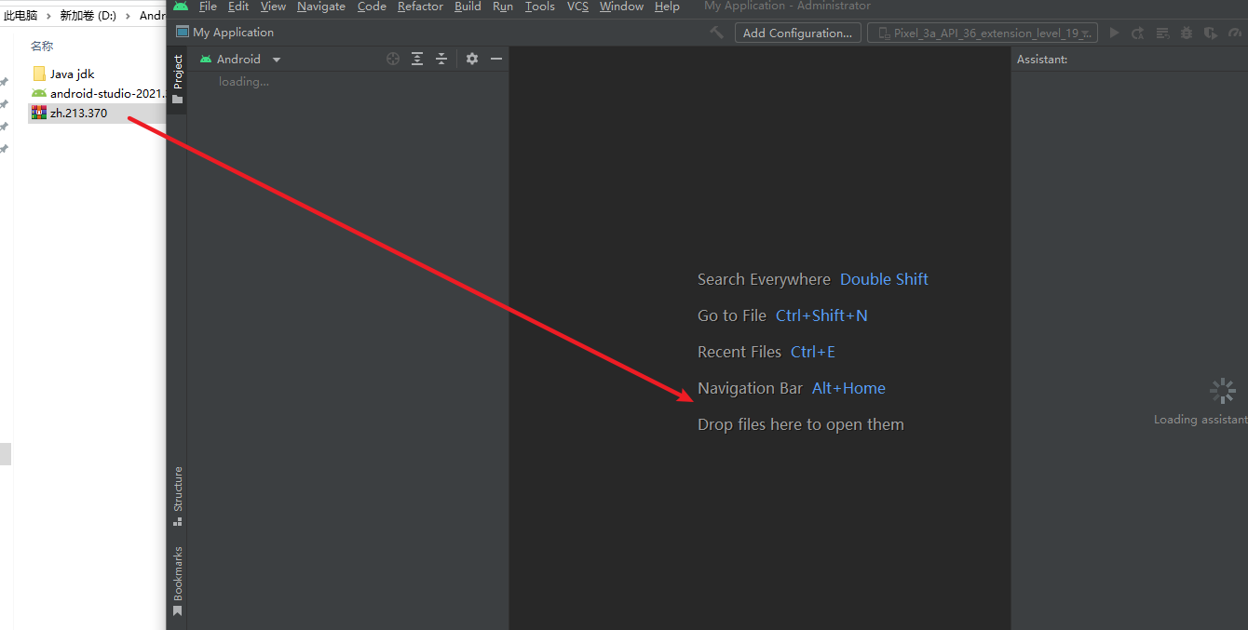Click My Application in navigation bar
The image size is (1248, 630).
point(233,33)
